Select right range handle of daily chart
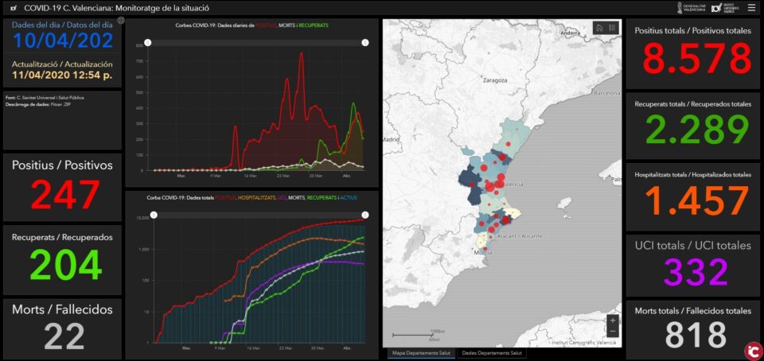This screenshot has width=764, height=361. pos(365,43)
